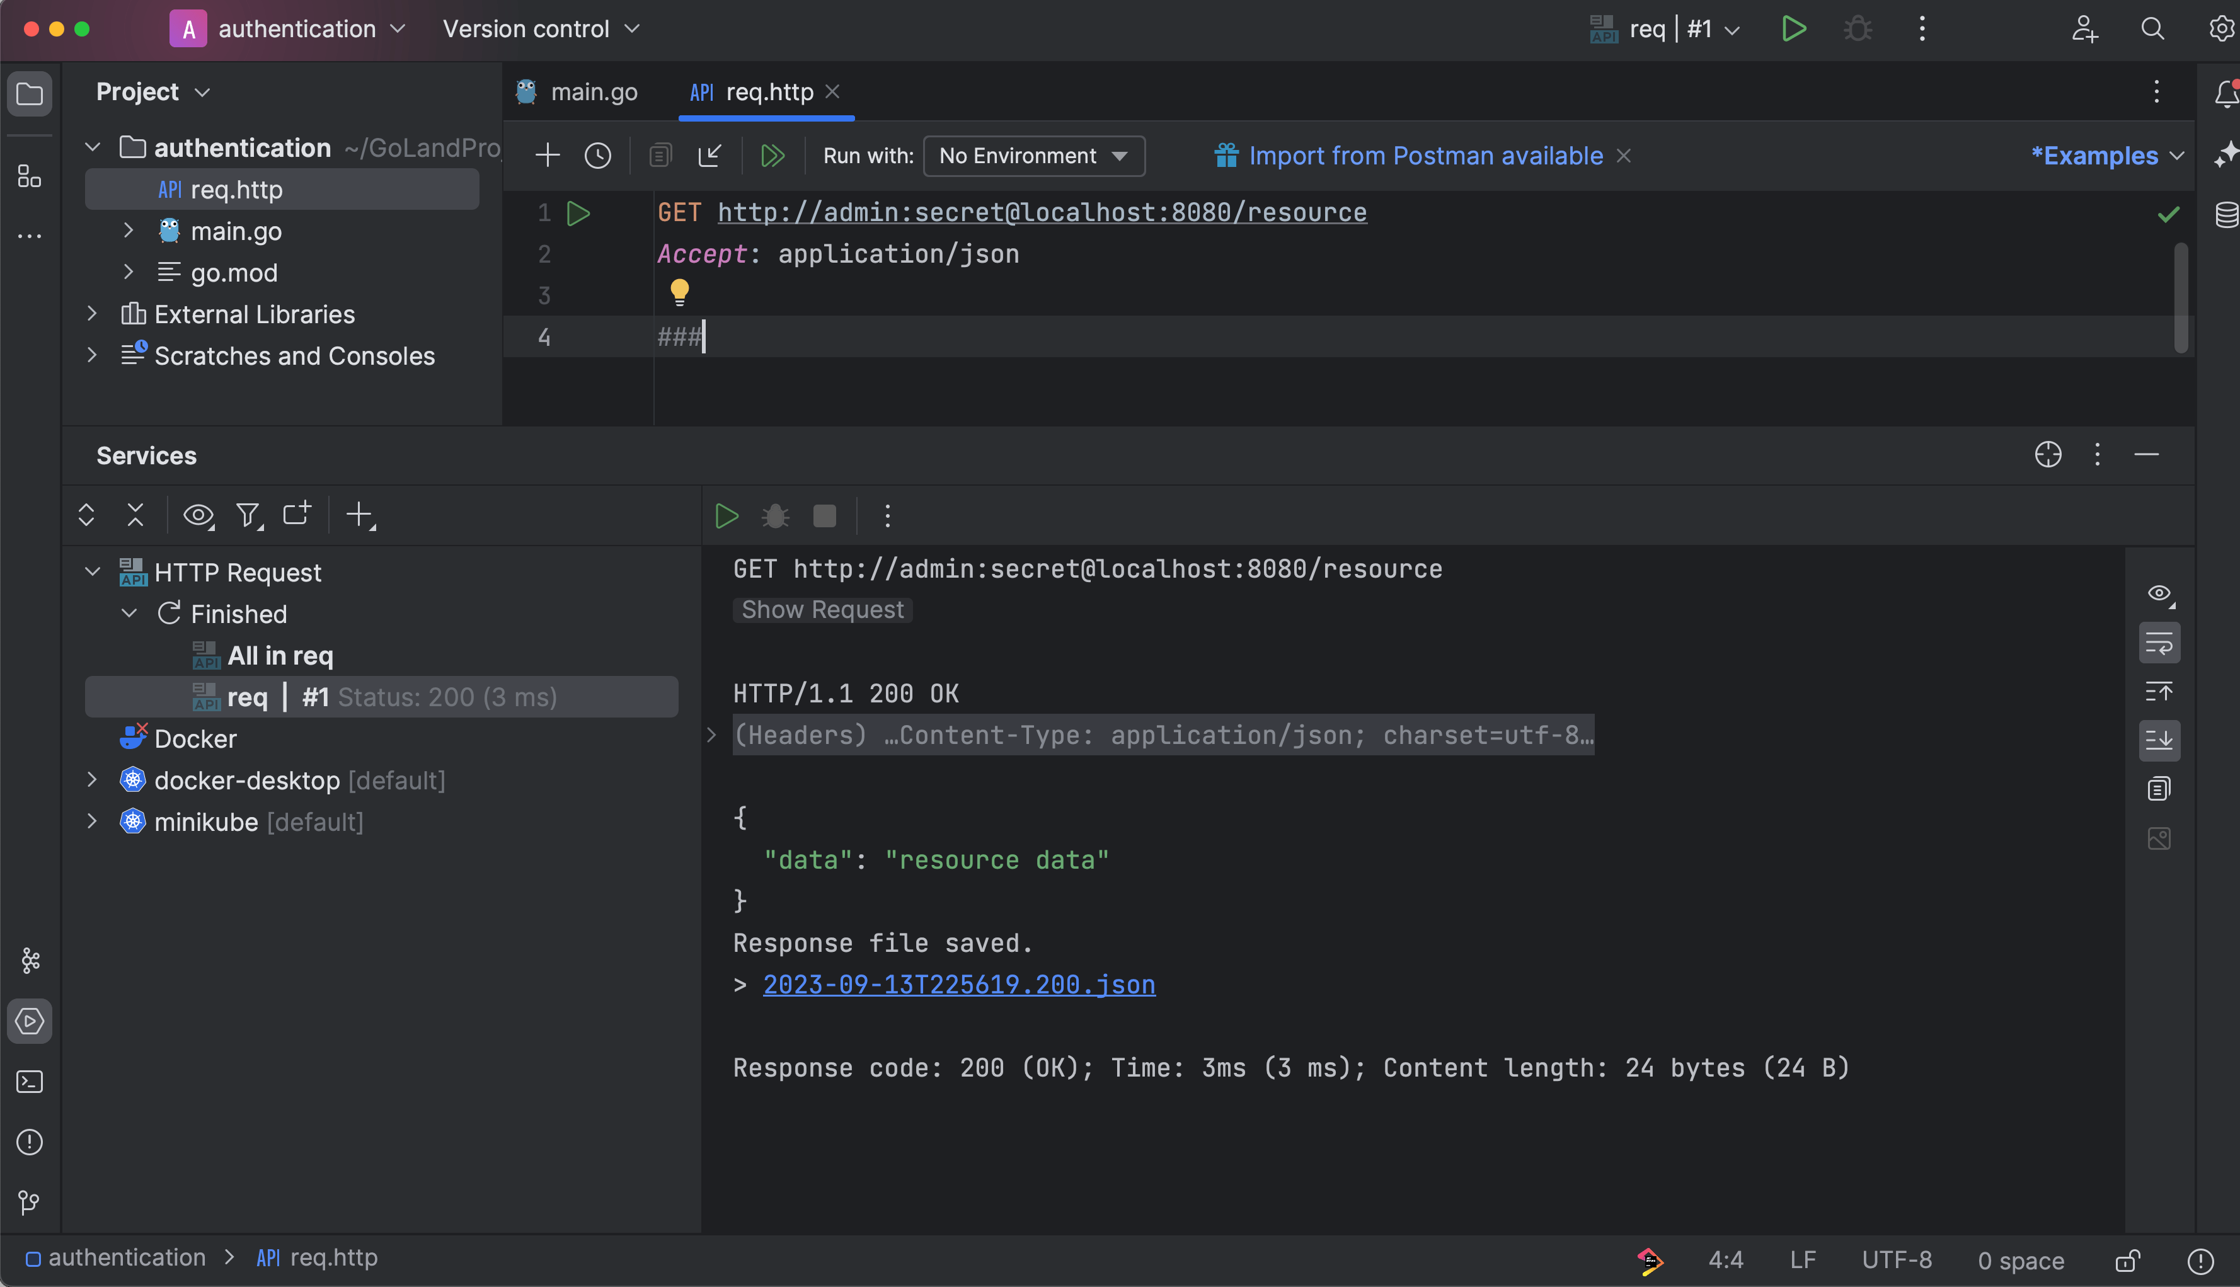Select go.mod in the project tree

point(233,273)
